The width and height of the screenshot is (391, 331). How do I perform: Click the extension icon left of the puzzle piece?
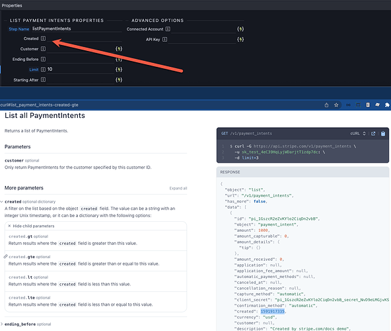(378, 105)
